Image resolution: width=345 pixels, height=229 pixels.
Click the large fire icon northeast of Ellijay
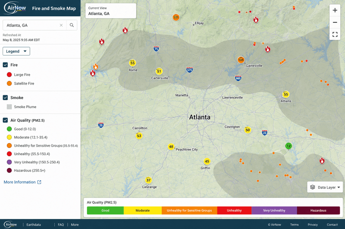[x=256, y=20]
